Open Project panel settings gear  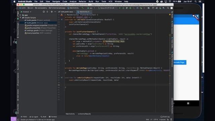point(52,12)
